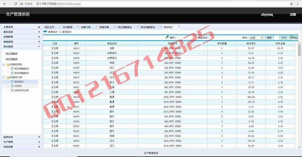Close the 销售订单 tab with its X
The width and height of the screenshot is (302, 157).
coord(96,26)
